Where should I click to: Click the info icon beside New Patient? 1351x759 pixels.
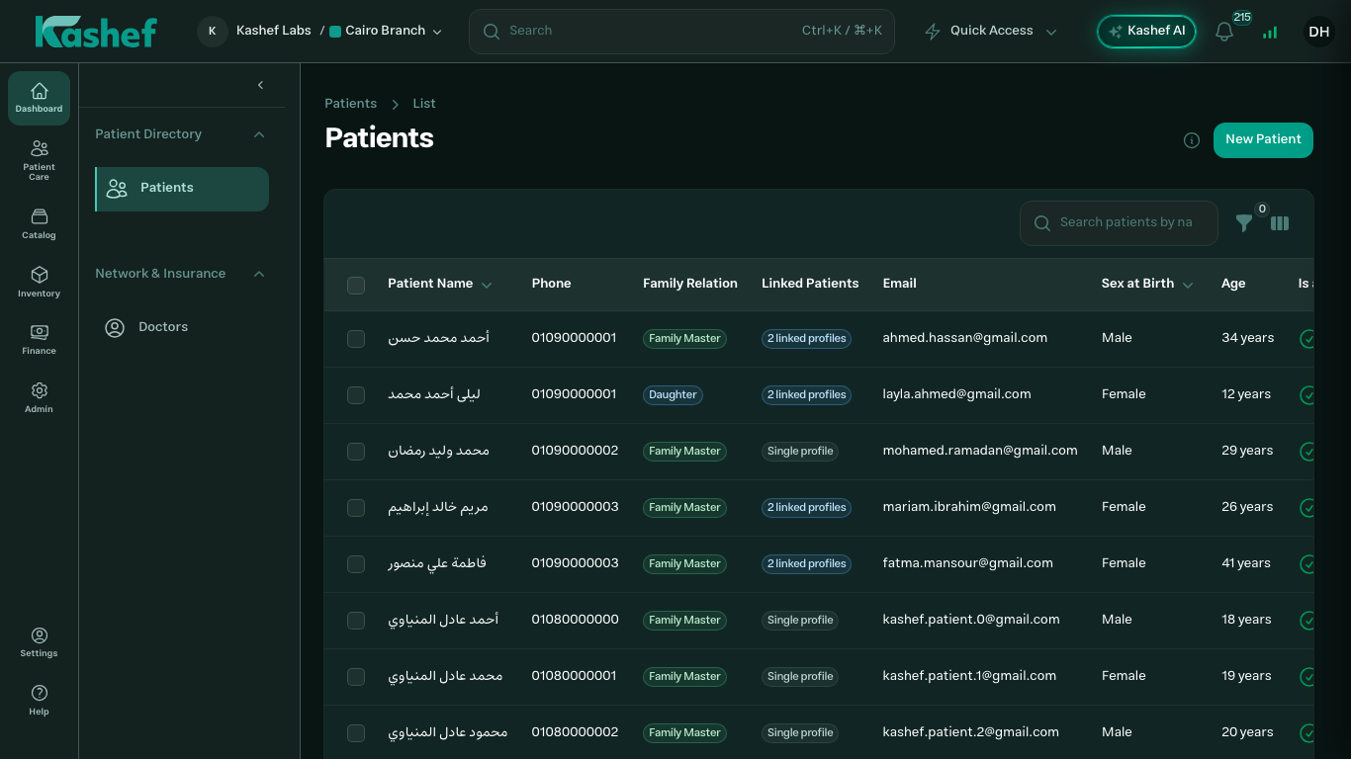[x=1192, y=140]
